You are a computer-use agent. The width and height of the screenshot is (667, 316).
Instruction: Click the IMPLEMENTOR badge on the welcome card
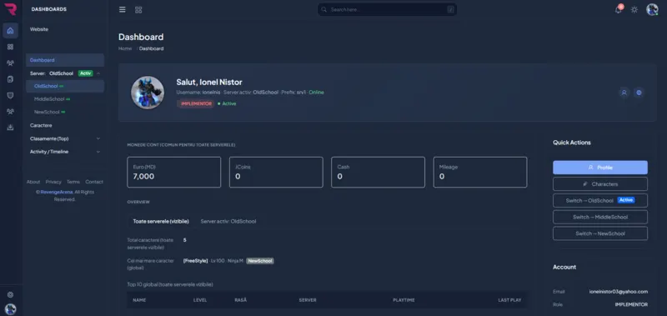click(x=196, y=103)
